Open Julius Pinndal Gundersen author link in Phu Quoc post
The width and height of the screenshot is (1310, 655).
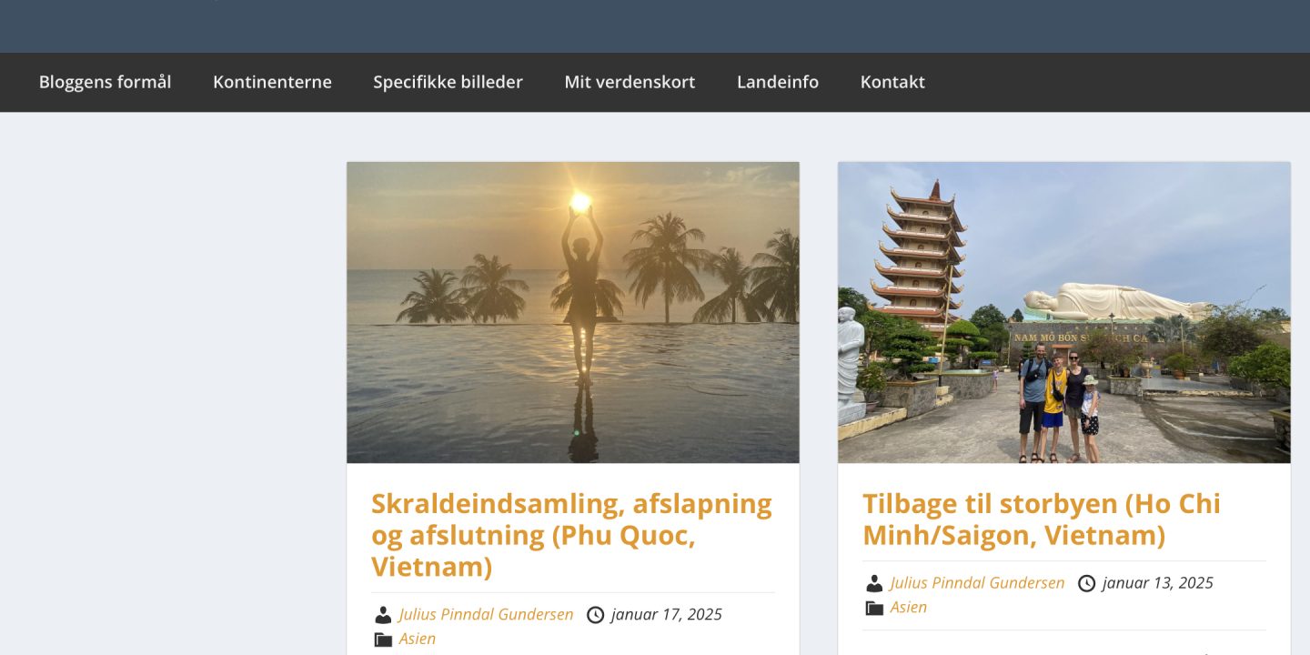[x=486, y=615]
